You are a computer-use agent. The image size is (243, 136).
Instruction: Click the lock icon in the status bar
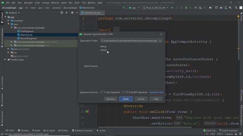pyautogui.click(x=236, y=134)
